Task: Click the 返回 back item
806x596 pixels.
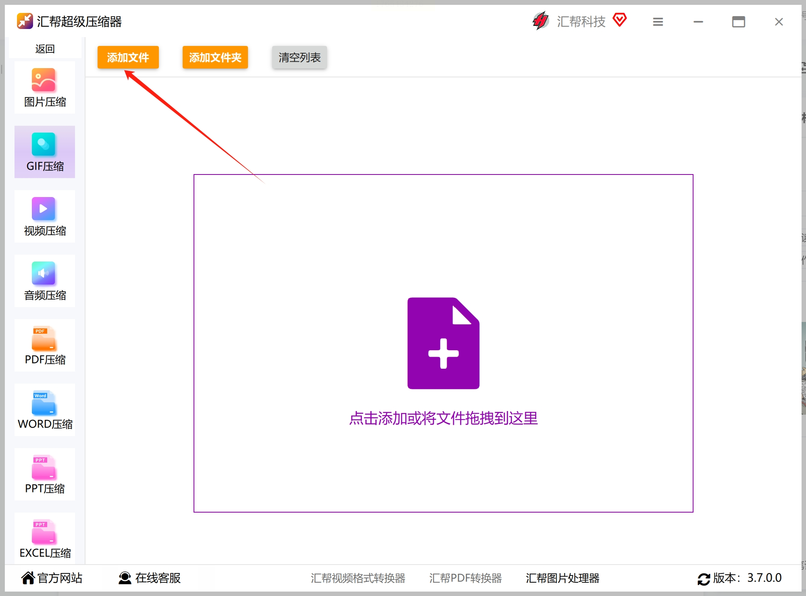Action: tap(45, 49)
